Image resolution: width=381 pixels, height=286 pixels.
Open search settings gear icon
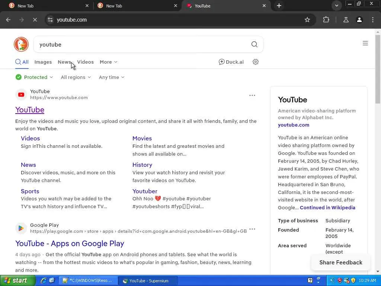tap(255, 62)
